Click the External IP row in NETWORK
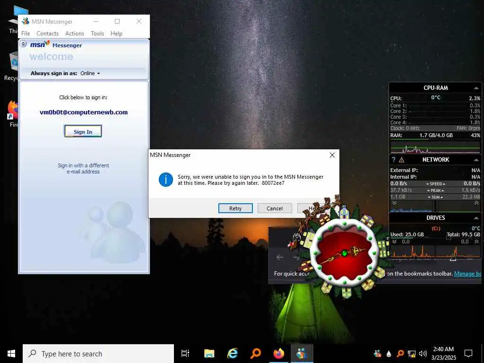This screenshot has width=484, height=363. pos(435,170)
